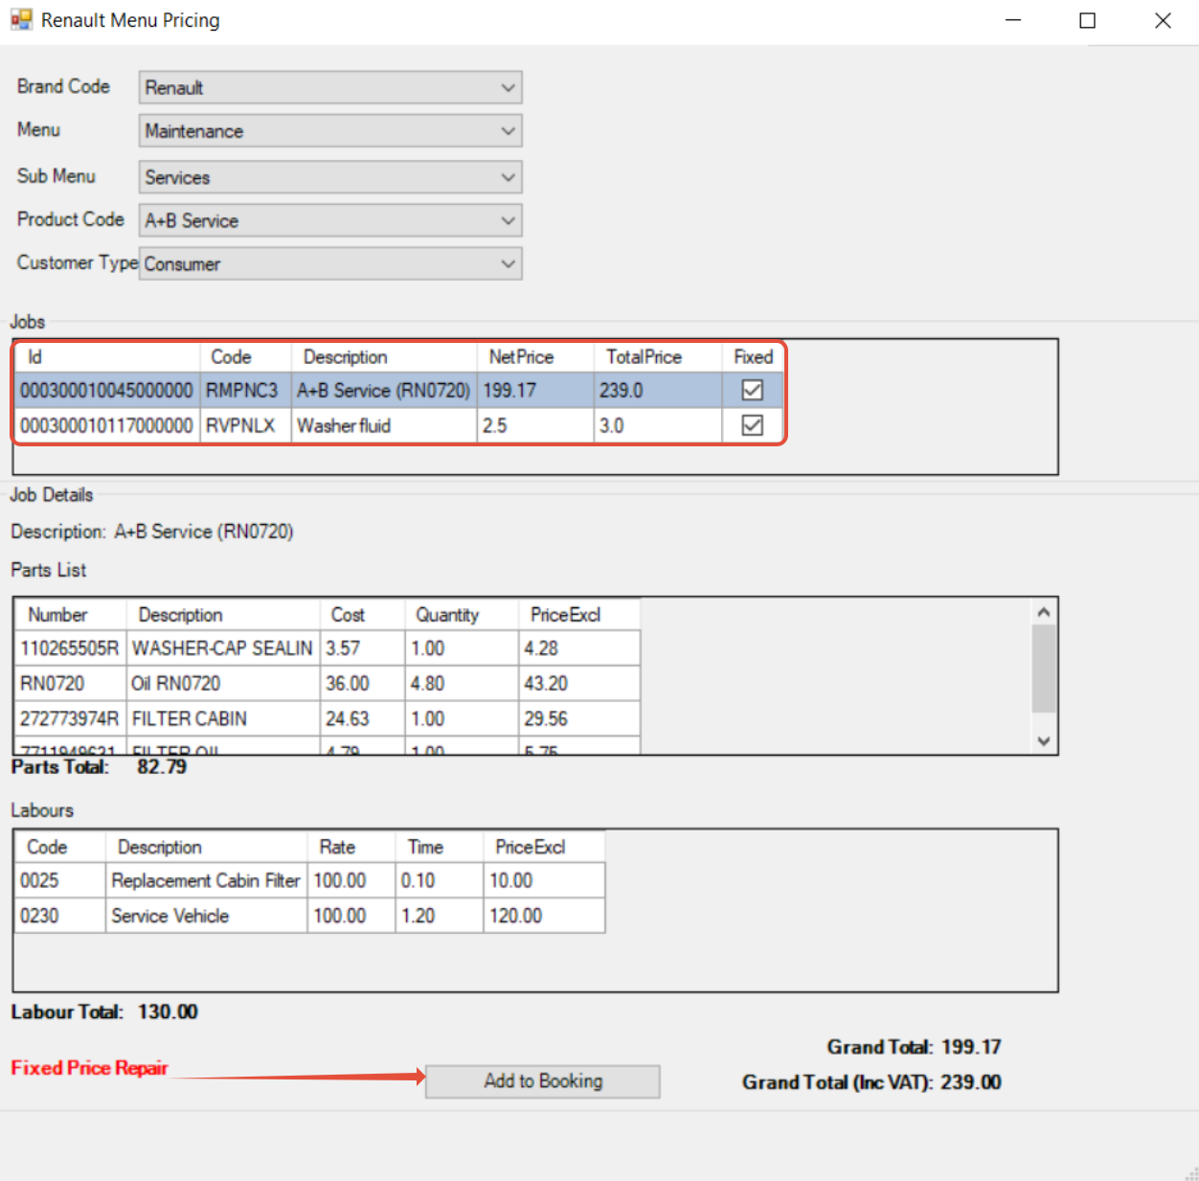The height and width of the screenshot is (1181, 1199).
Task: Select labour code 0230
Action: coord(60,916)
